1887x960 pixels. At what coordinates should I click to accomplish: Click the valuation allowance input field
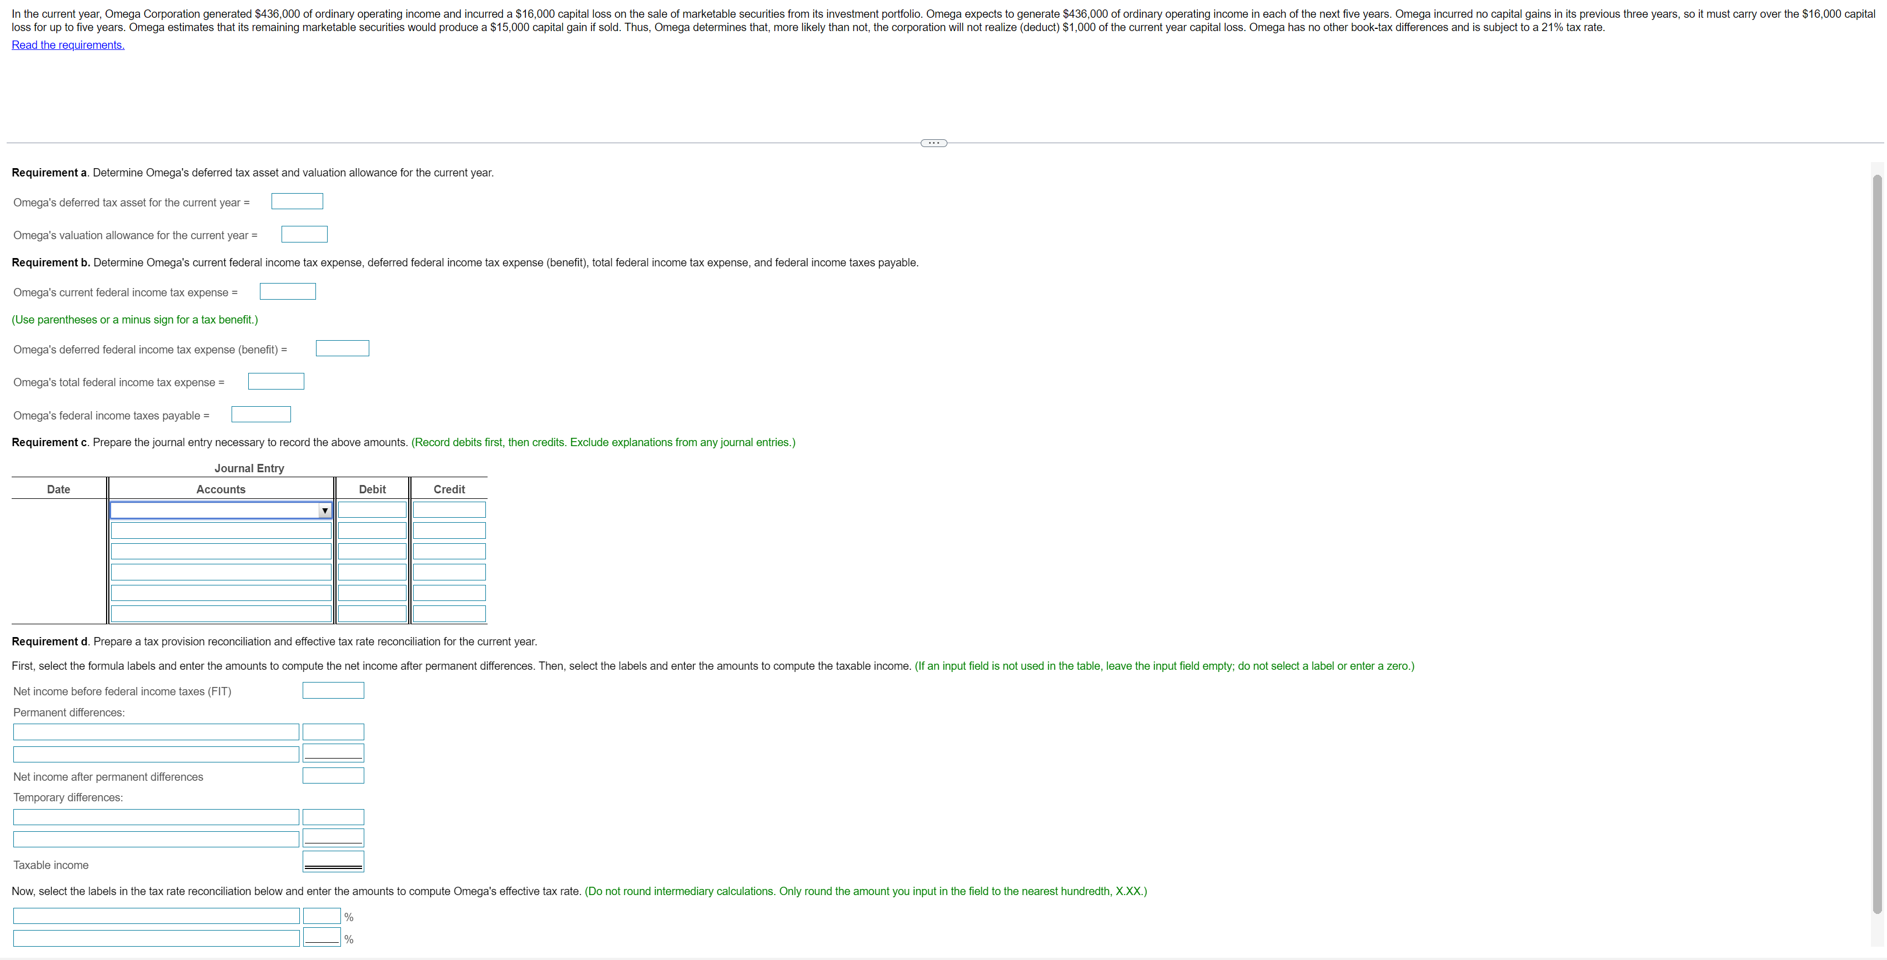click(304, 234)
